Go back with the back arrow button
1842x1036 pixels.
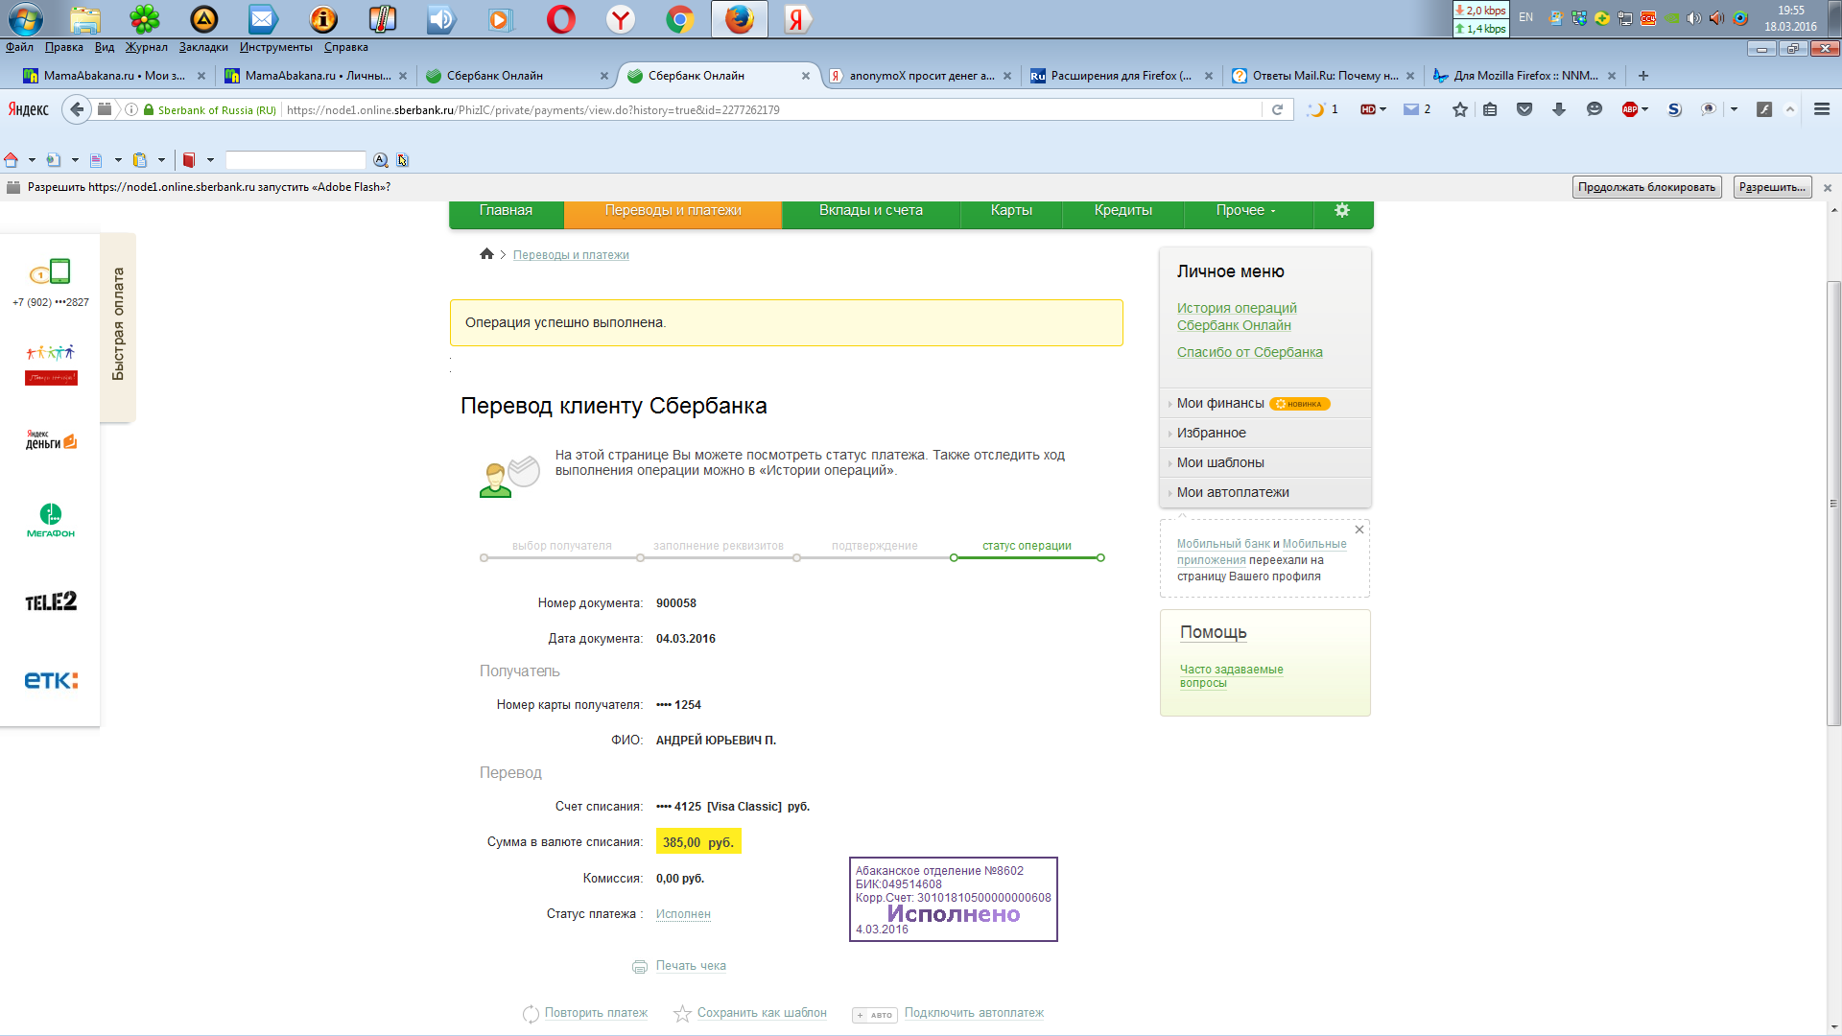click(77, 109)
